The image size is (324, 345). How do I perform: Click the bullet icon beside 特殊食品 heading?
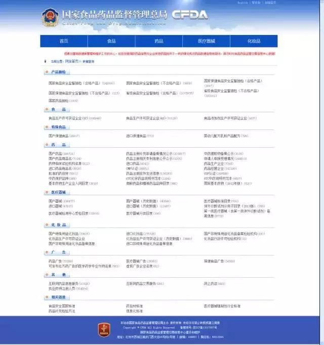tap(47, 127)
